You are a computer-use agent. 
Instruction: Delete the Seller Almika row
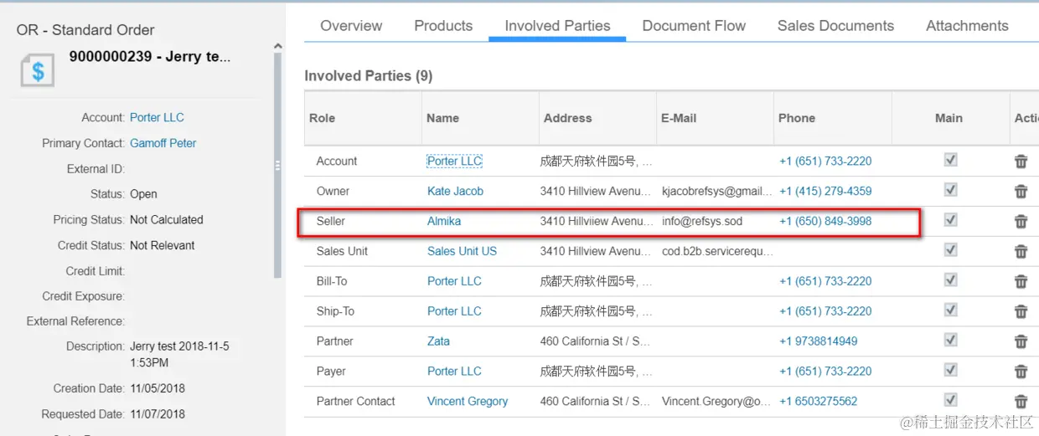click(x=1021, y=222)
